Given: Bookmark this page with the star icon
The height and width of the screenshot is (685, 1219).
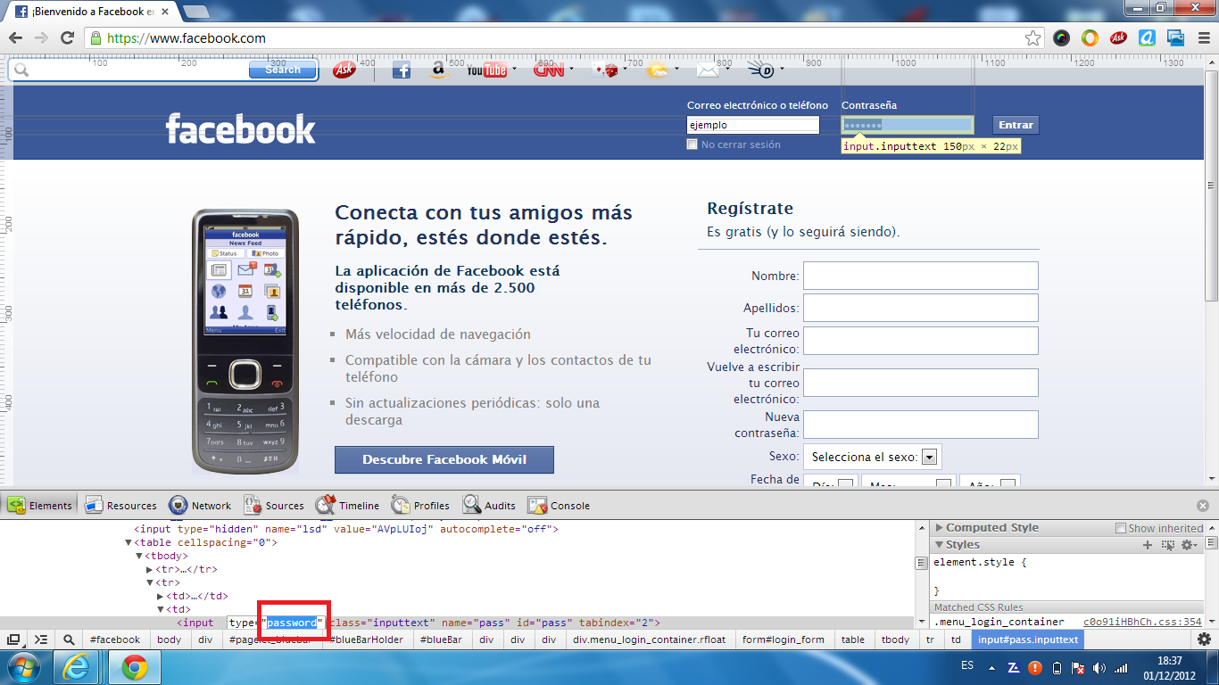Looking at the screenshot, I should point(1032,38).
